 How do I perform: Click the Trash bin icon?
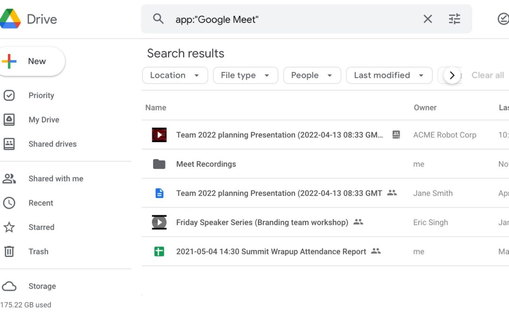point(9,252)
